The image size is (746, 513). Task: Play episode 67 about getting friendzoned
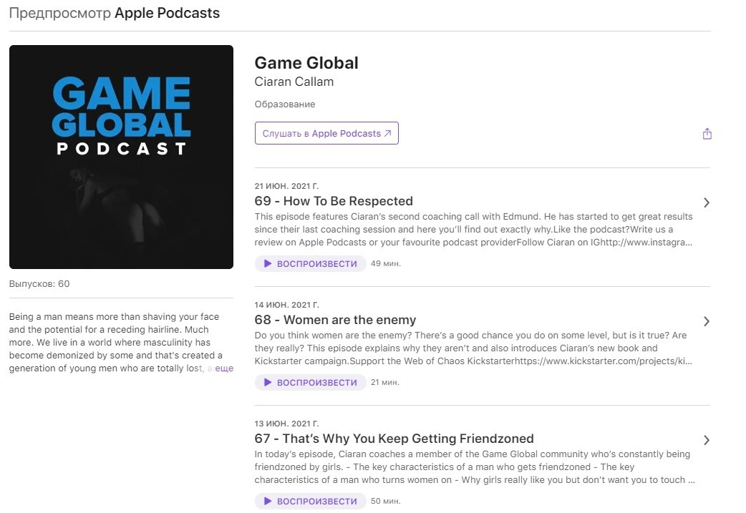tap(310, 501)
